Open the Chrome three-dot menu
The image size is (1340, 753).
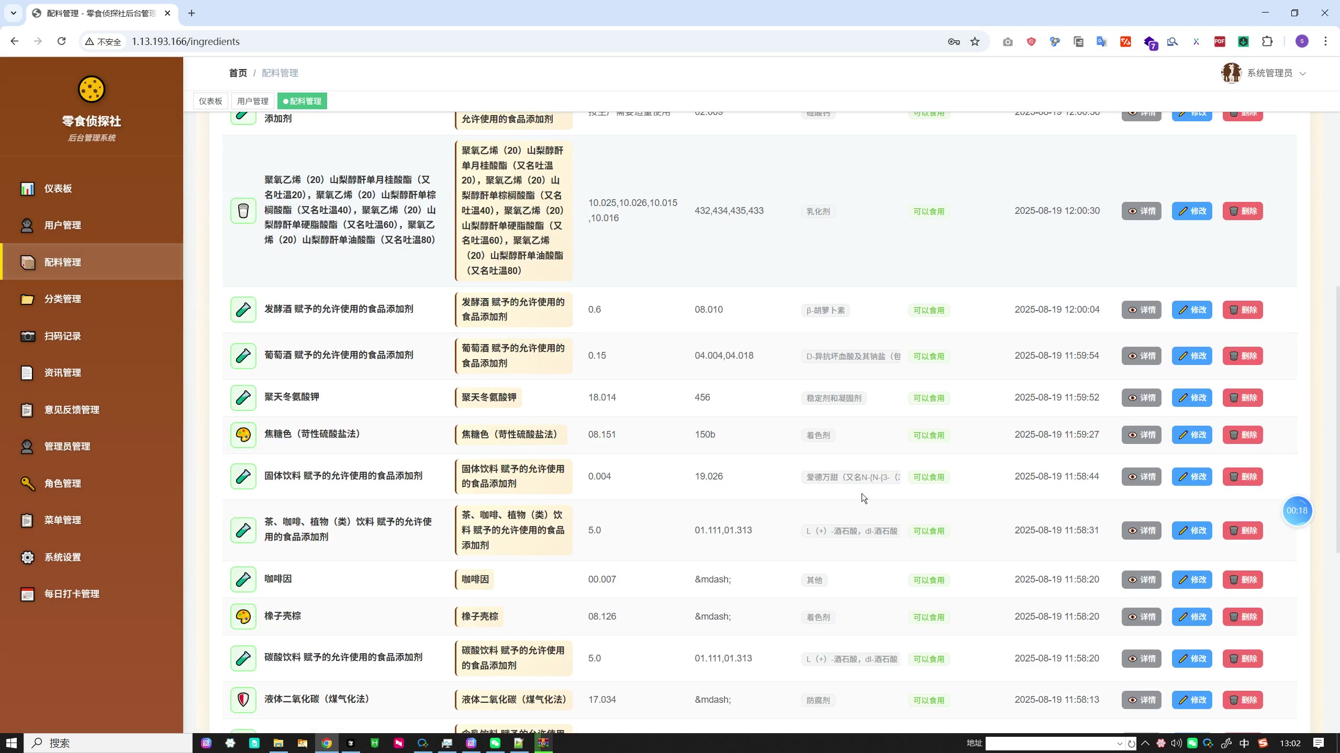[1326, 41]
